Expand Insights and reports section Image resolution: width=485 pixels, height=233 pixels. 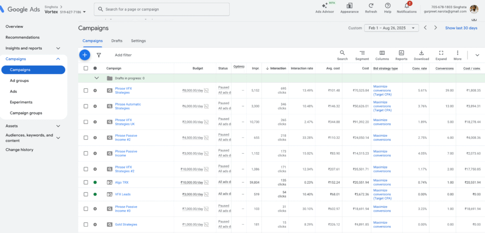[58, 48]
